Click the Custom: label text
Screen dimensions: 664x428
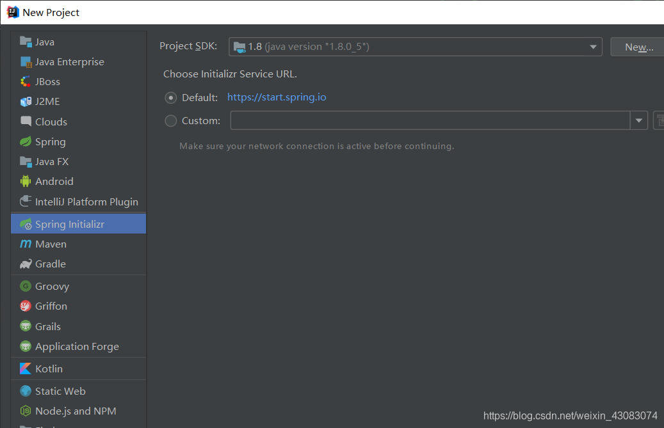(201, 121)
